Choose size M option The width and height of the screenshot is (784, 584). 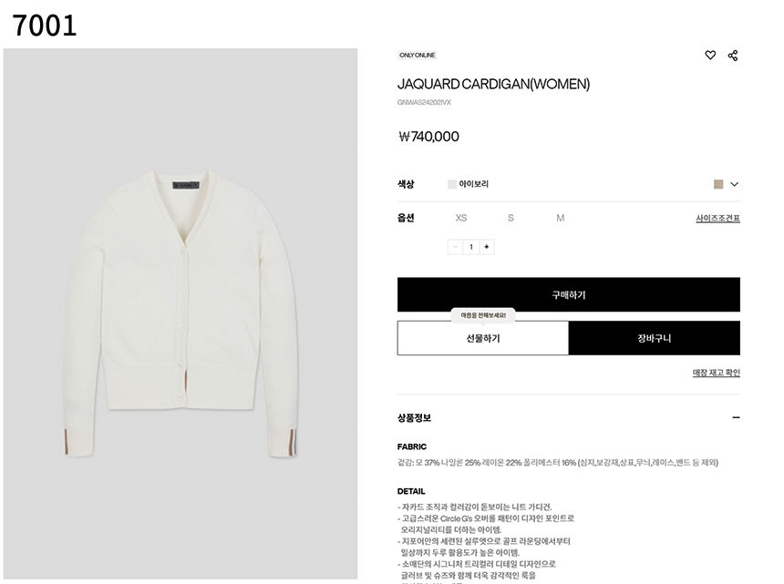coord(560,218)
